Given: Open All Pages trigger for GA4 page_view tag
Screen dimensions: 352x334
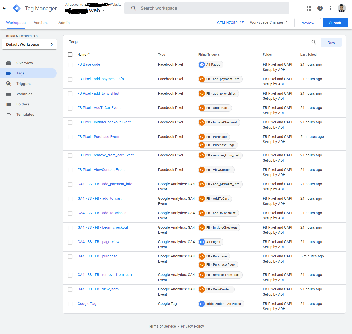Looking at the screenshot, I should [x=211, y=242].
